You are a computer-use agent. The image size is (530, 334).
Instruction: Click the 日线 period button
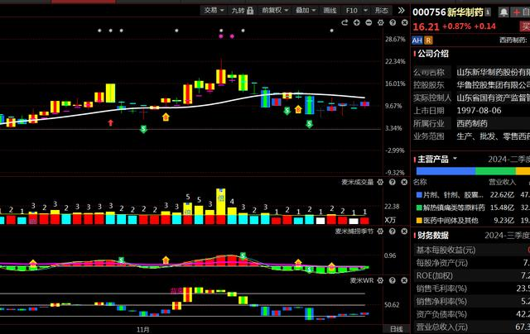click(397, 328)
